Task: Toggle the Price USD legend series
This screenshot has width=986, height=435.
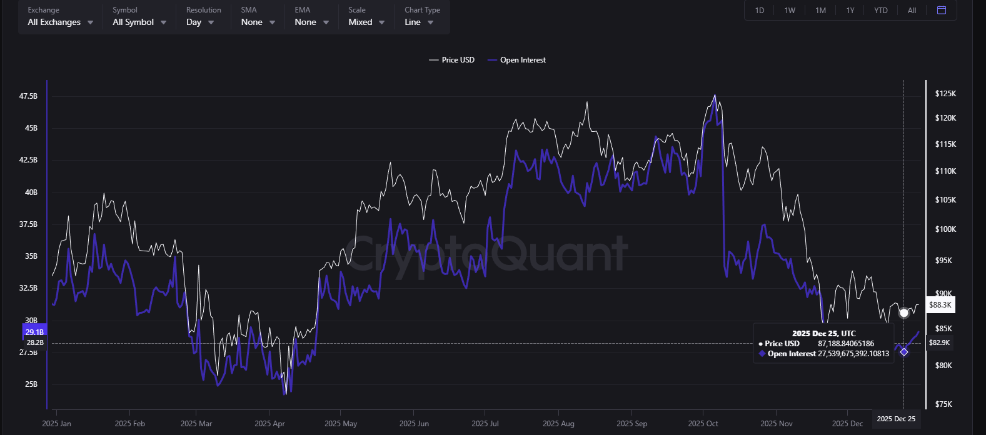Action: [x=451, y=60]
